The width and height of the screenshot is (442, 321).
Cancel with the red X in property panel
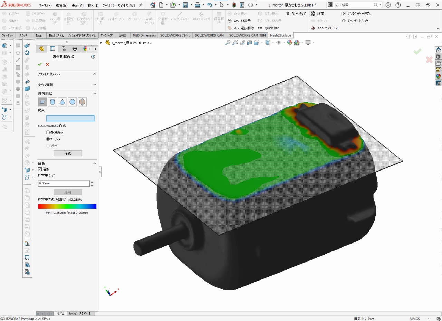click(47, 64)
